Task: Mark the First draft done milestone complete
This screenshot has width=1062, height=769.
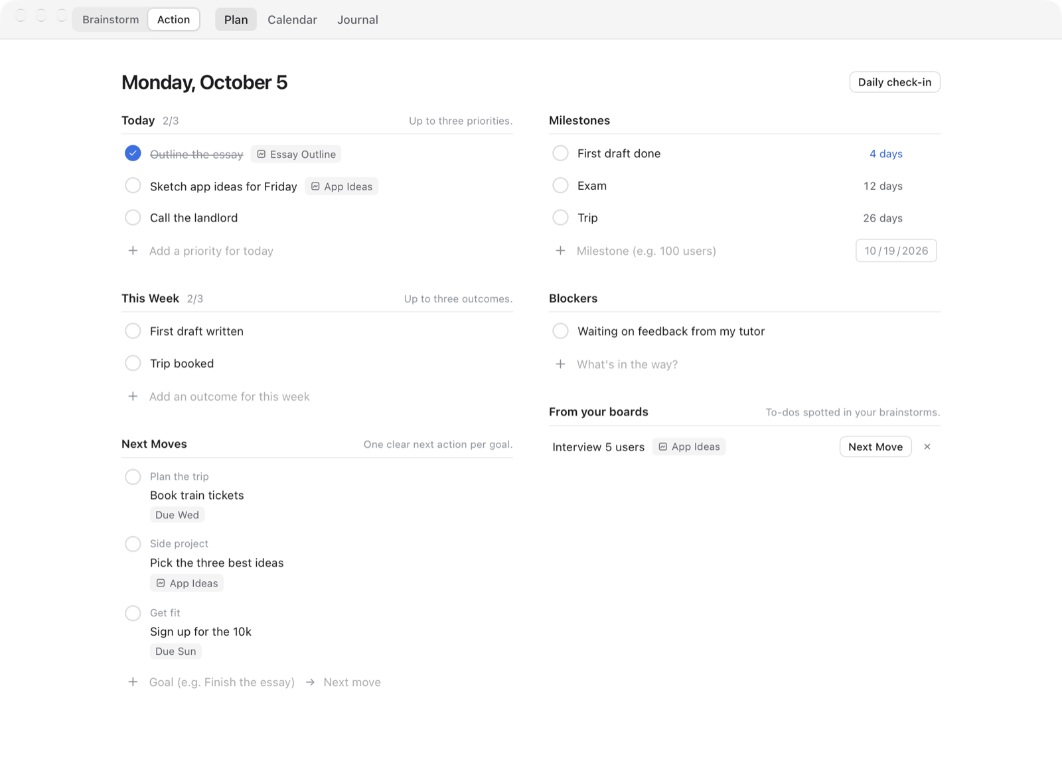Action: tap(560, 153)
